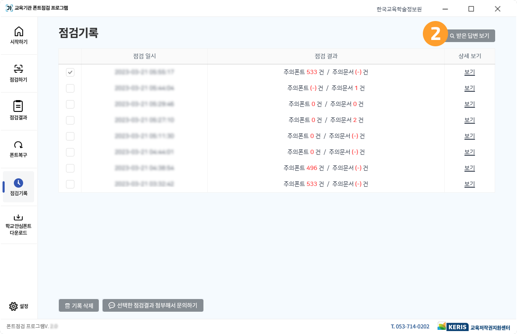The width and height of the screenshot is (517, 334).
Task: View details of the 주의폰트 496 record
Action: (470, 168)
